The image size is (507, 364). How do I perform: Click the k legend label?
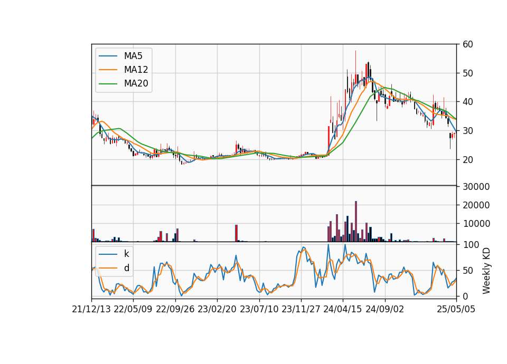[126, 254]
